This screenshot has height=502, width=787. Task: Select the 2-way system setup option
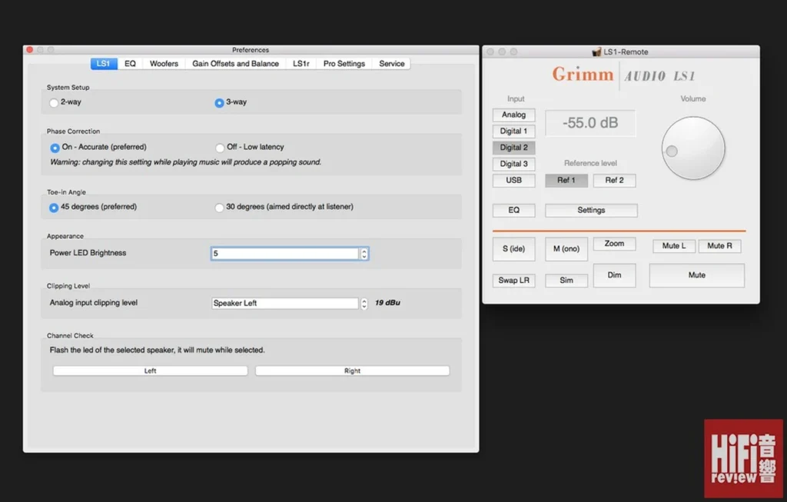pos(54,102)
